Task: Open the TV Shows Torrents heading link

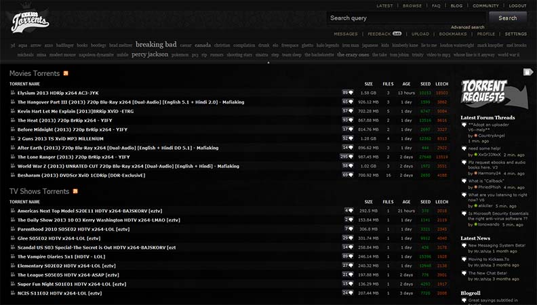Action: (39, 191)
